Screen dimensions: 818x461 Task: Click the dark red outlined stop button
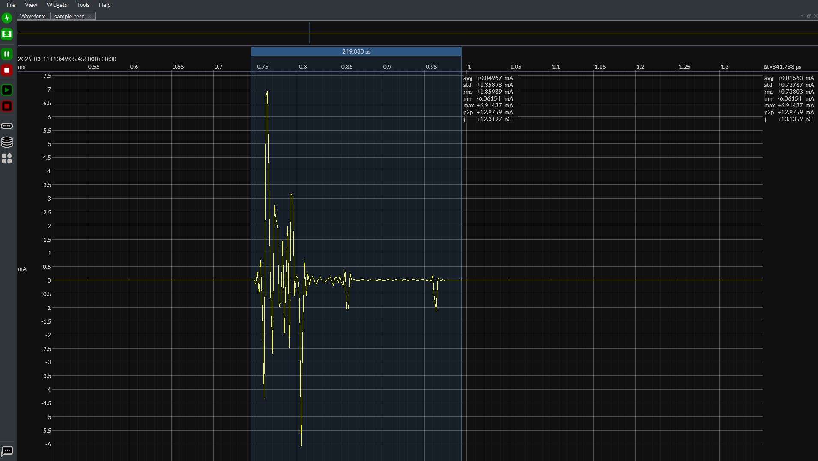(x=7, y=106)
